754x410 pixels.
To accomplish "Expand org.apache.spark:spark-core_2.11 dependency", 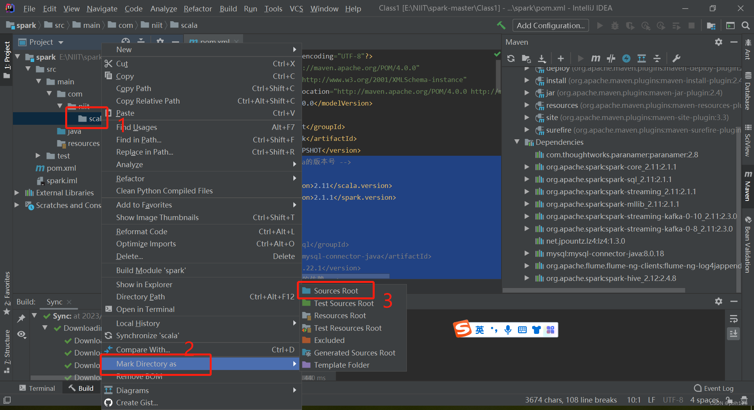I will pos(527,167).
